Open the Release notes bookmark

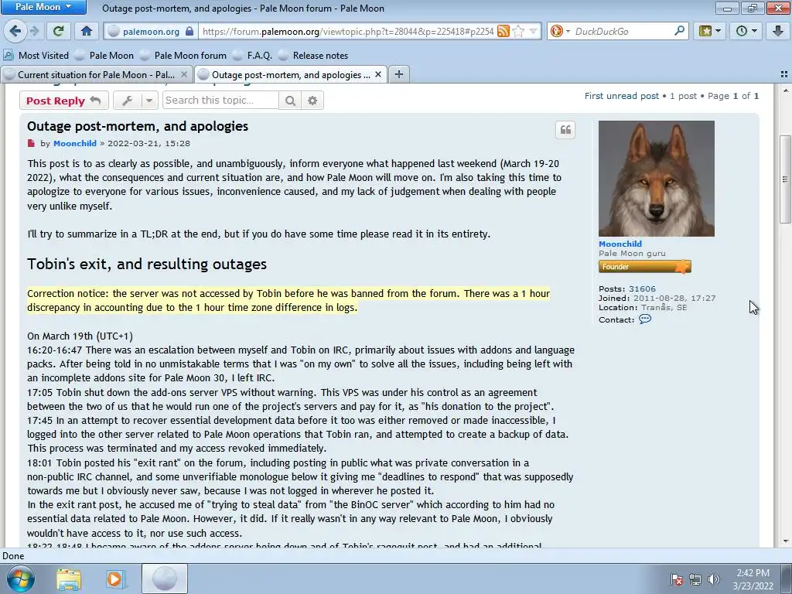pyautogui.click(x=313, y=56)
